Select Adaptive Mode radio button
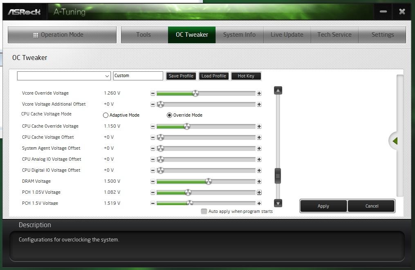The image size is (415, 270). pyautogui.click(x=105, y=115)
